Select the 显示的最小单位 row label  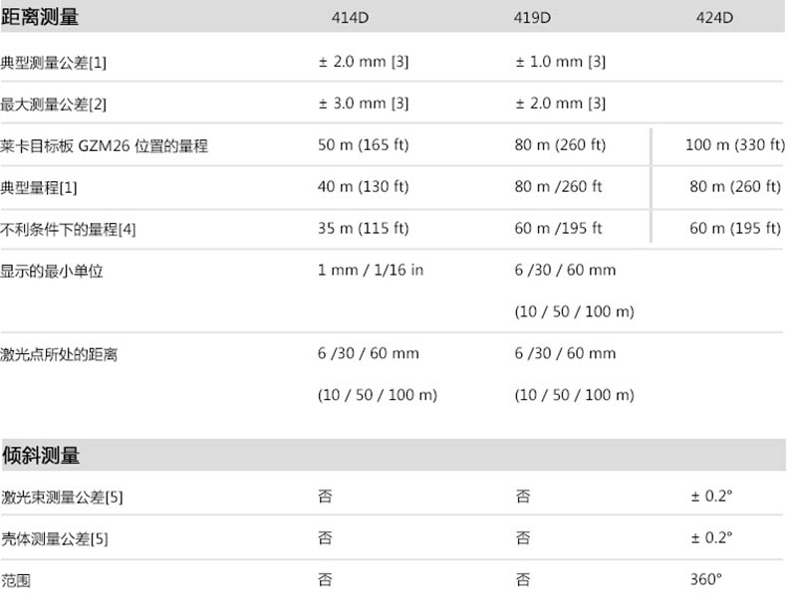[x=52, y=271]
